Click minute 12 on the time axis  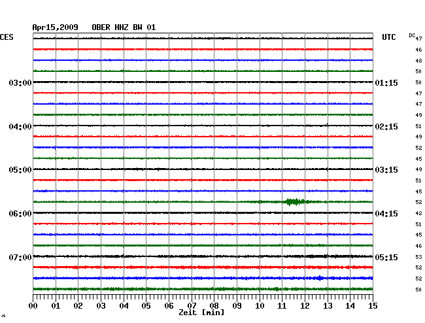tap(305, 306)
